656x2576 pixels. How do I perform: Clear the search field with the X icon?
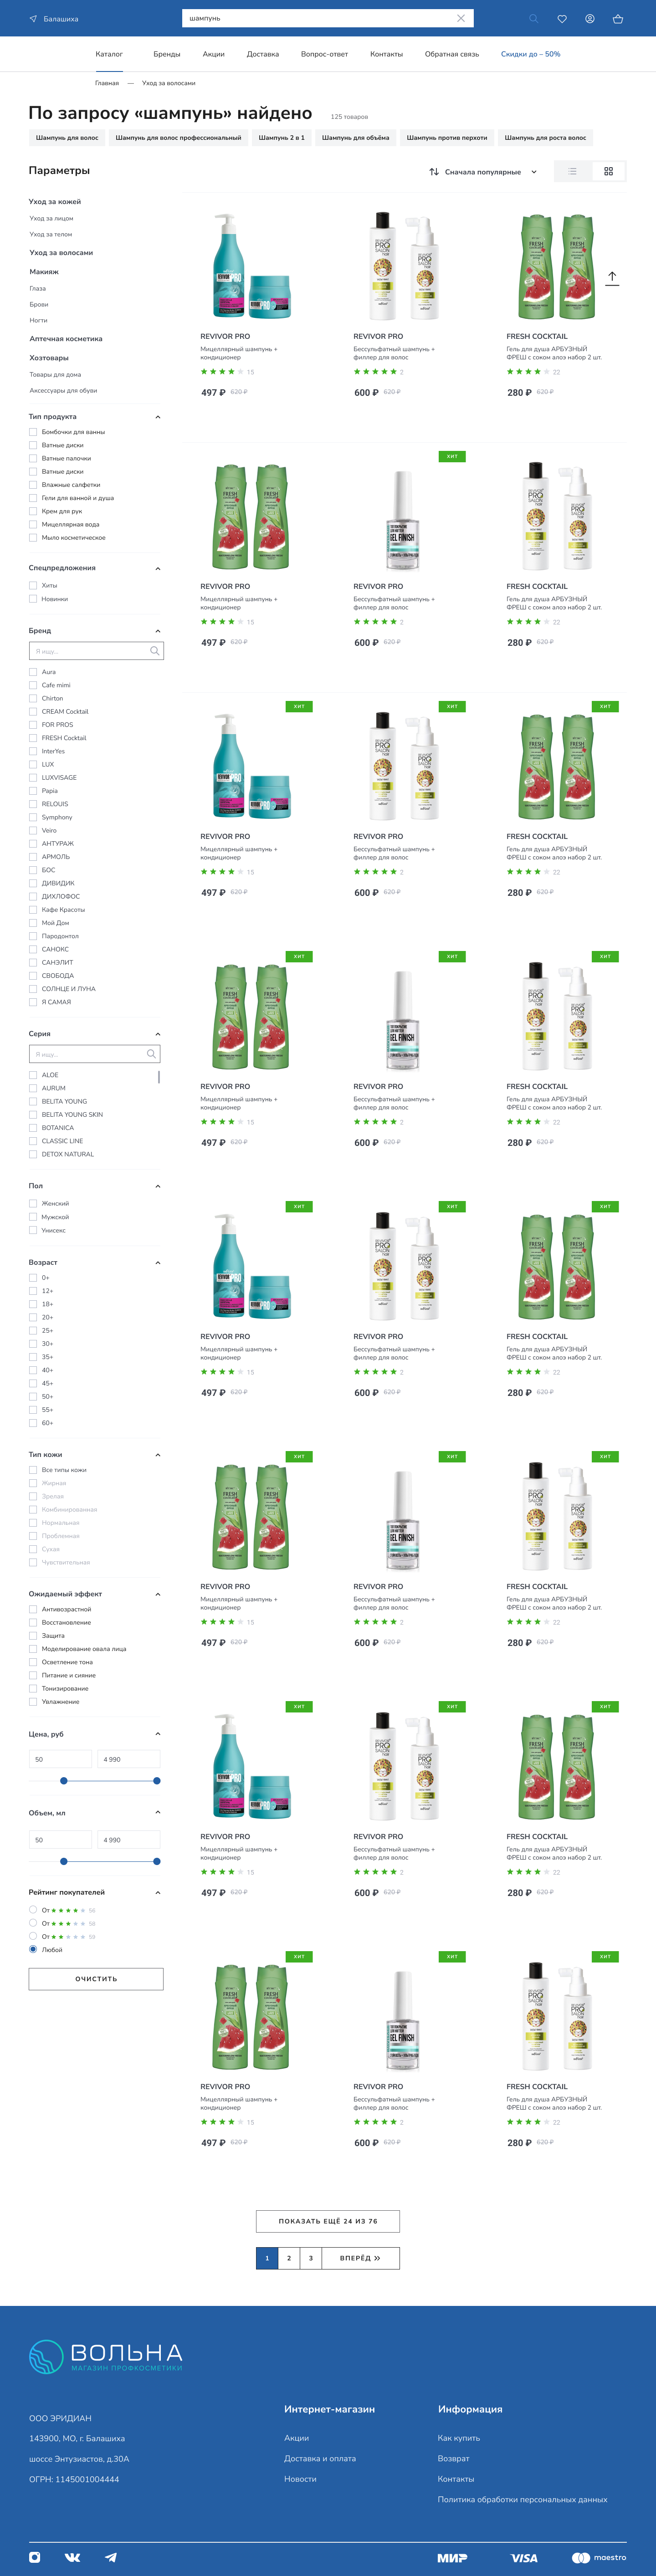[x=461, y=18]
